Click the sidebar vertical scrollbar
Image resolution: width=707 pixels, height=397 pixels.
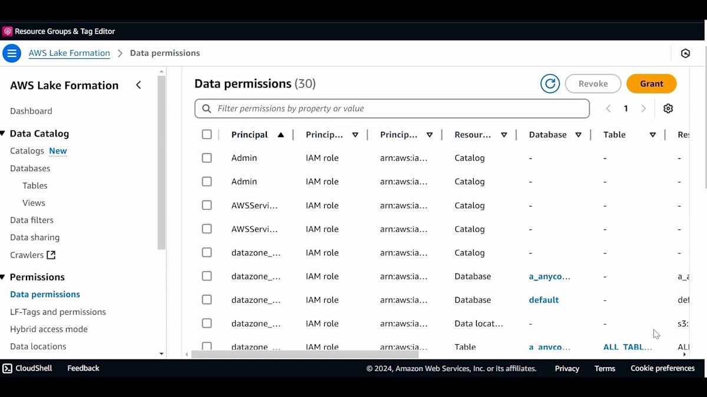point(161,162)
